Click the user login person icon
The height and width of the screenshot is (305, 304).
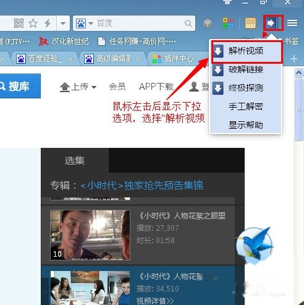point(194,87)
